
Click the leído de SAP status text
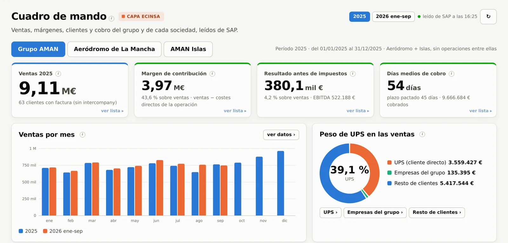tap(450, 16)
